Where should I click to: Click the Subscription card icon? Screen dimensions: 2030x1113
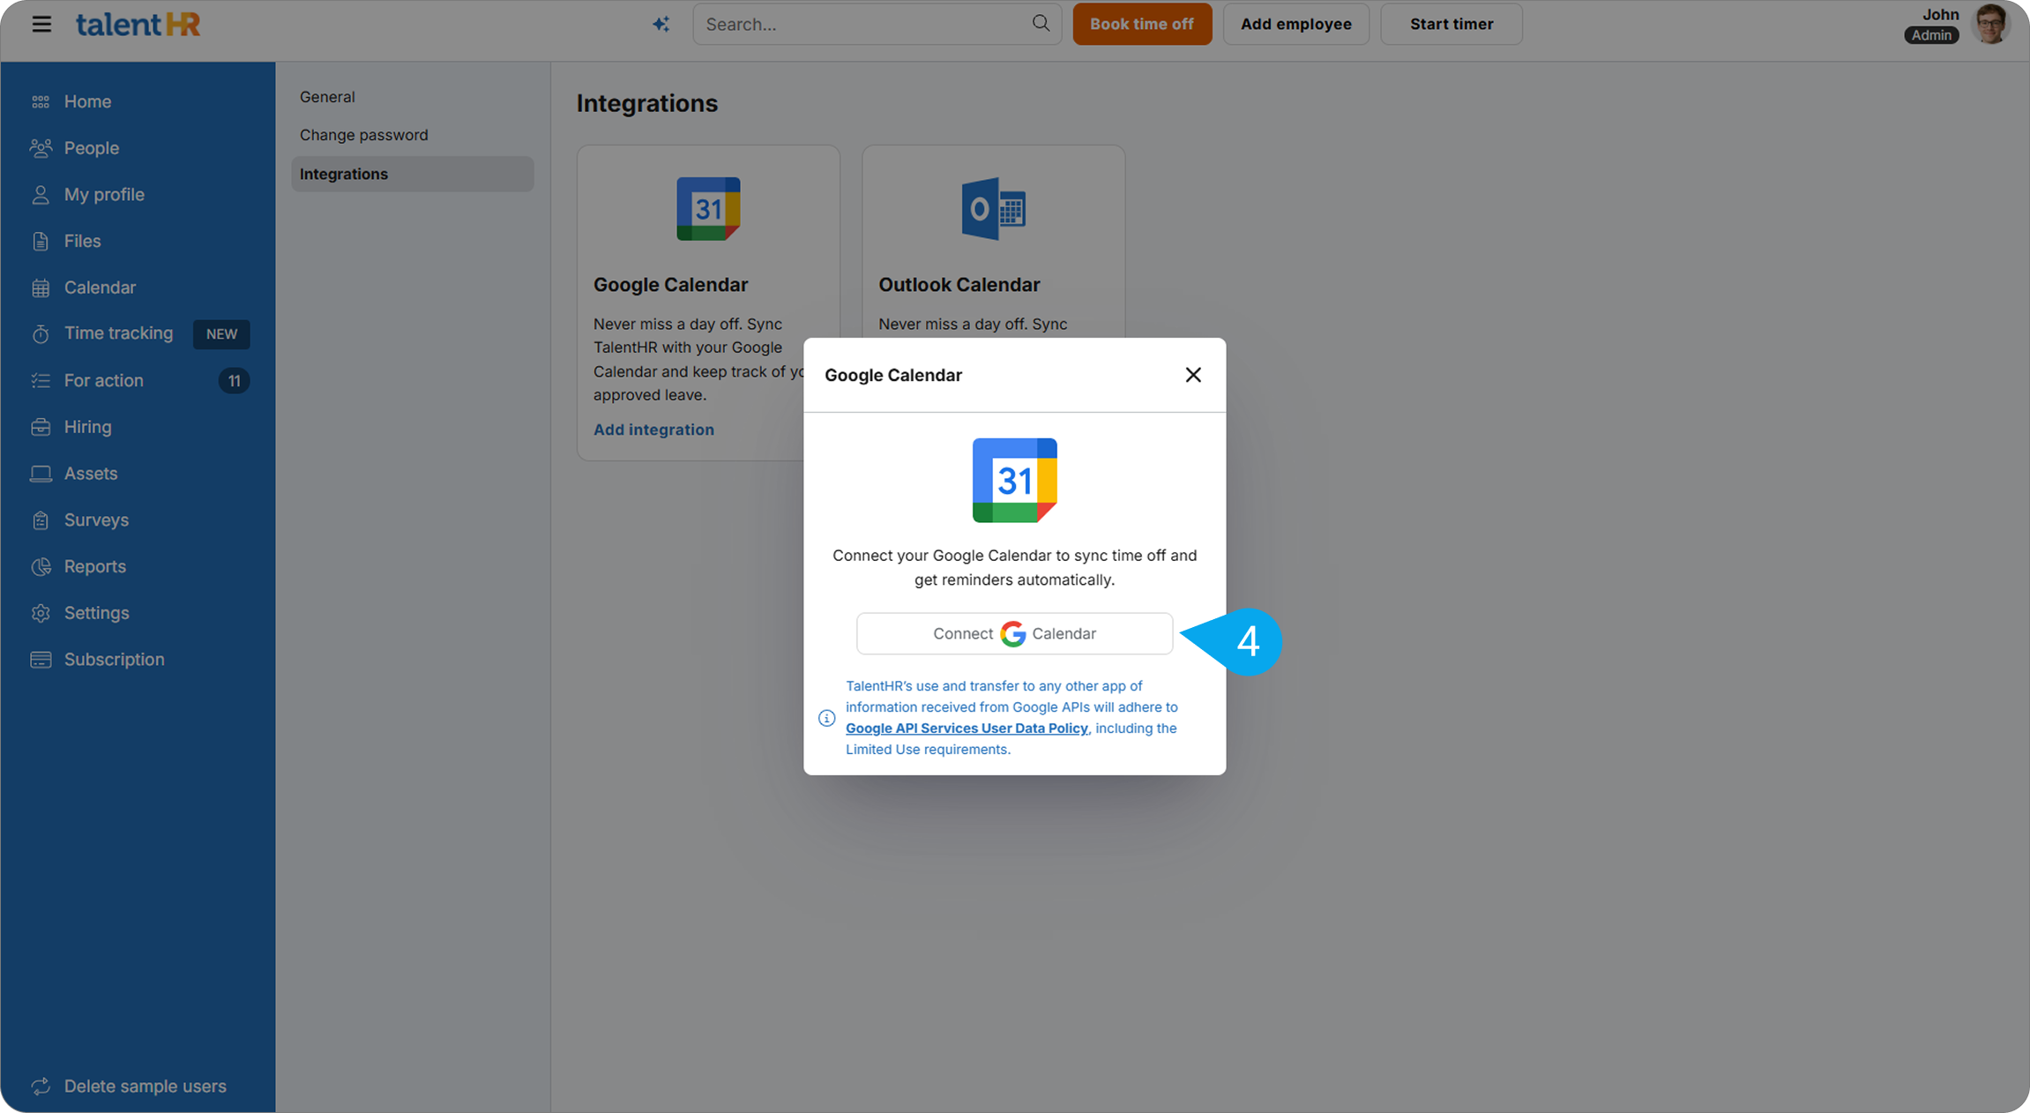pyautogui.click(x=41, y=660)
